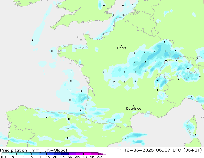Click the Paris city label
The width and height of the screenshot is (204, 158).
click(x=122, y=48)
